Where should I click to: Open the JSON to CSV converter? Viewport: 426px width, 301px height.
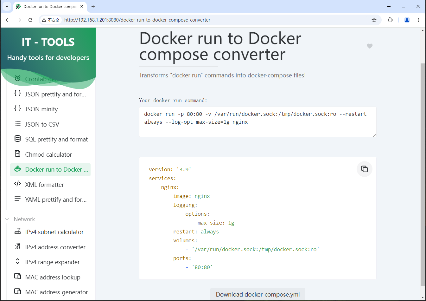tap(42, 124)
